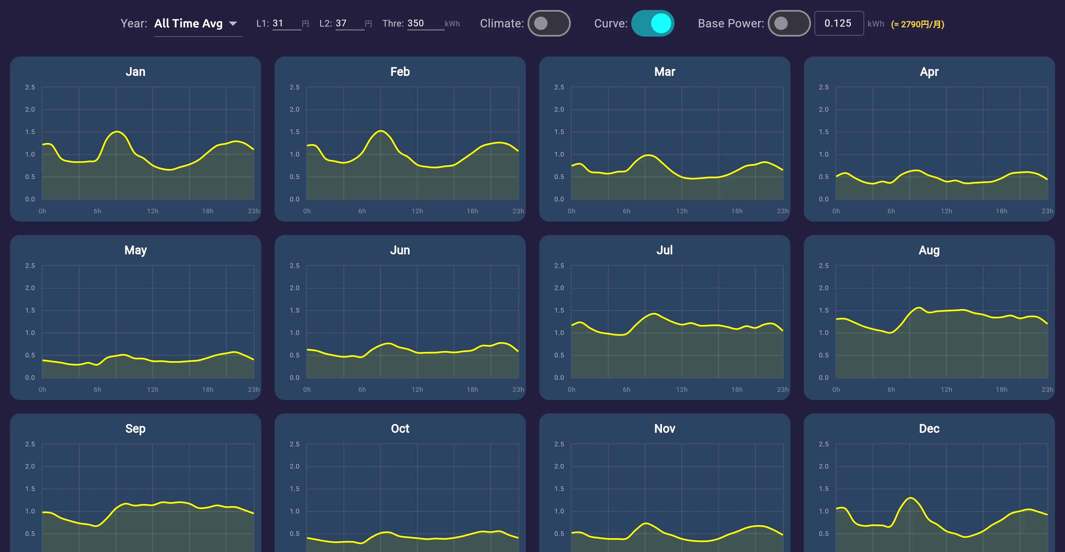Click the Jul chart title
The width and height of the screenshot is (1065, 552).
click(665, 251)
